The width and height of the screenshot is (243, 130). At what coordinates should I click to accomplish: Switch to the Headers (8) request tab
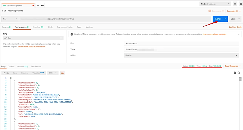coord(38,27)
